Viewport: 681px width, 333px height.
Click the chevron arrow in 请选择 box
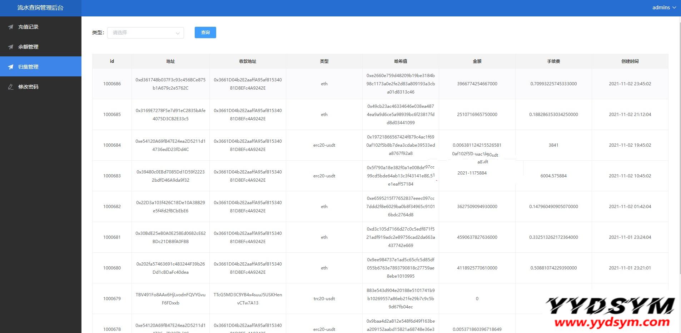coord(178,33)
